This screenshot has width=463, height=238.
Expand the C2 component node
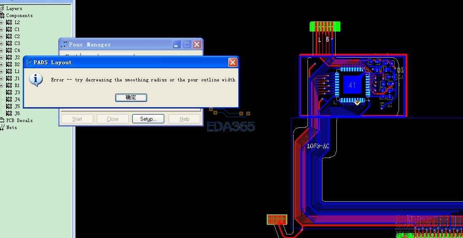[x=1, y=37]
